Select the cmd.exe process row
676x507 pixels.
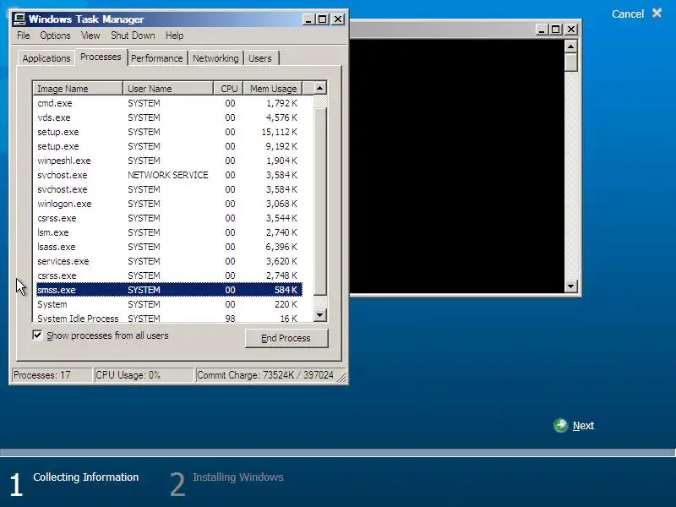[x=169, y=103]
